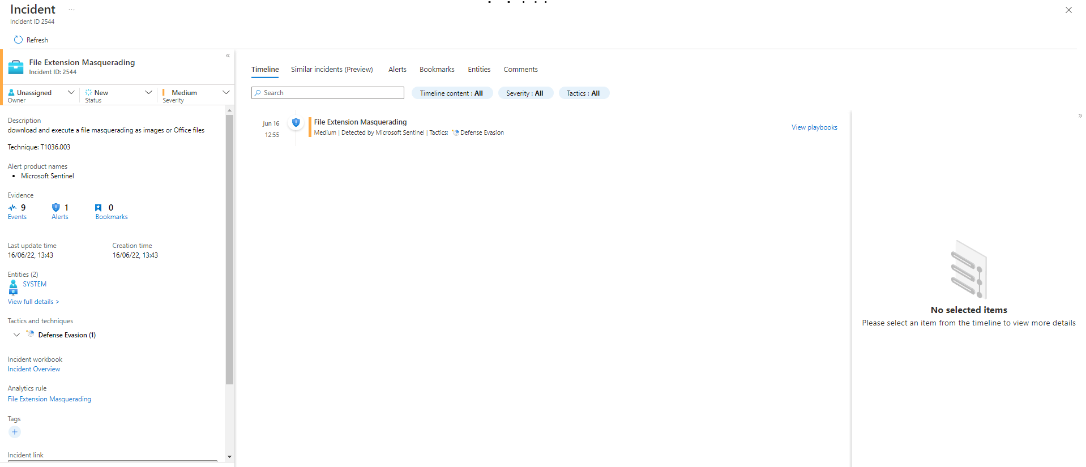Add a tag with plus icon

(x=15, y=432)
